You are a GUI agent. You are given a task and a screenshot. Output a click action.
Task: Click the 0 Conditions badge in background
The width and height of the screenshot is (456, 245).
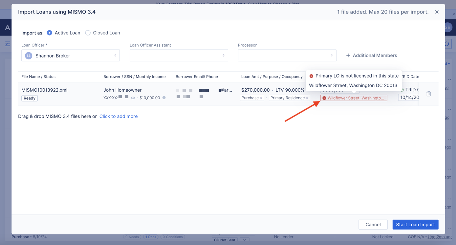[x=173, y=237]
